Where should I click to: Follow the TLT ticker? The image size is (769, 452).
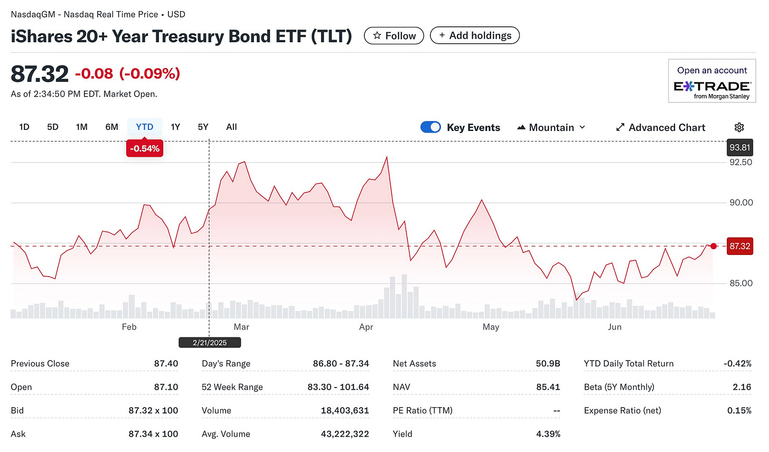point(394,35)
